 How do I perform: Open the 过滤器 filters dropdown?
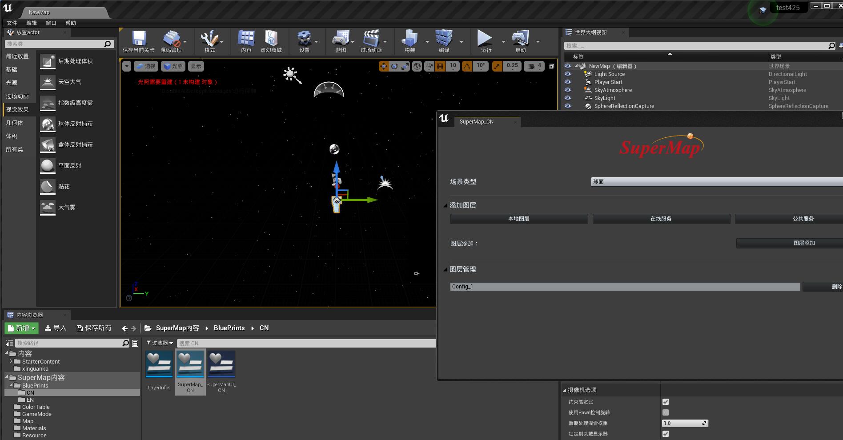pos(160,343)
